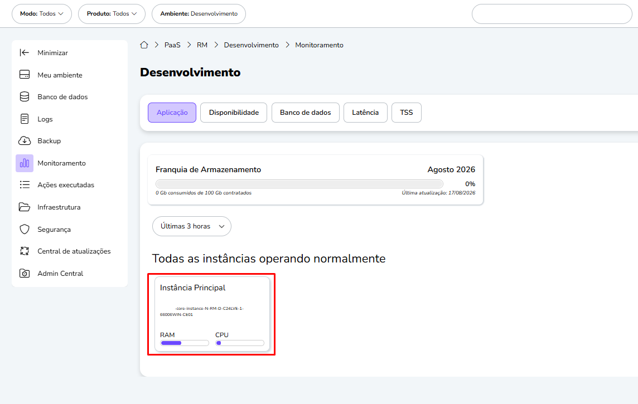This screenshot has width=638, height=404.
Task: Open Logs in the sidebar
Action: click(x=45, y=119)
